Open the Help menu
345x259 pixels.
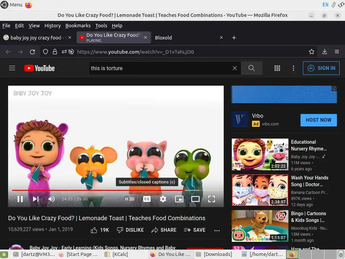[117, 26]
